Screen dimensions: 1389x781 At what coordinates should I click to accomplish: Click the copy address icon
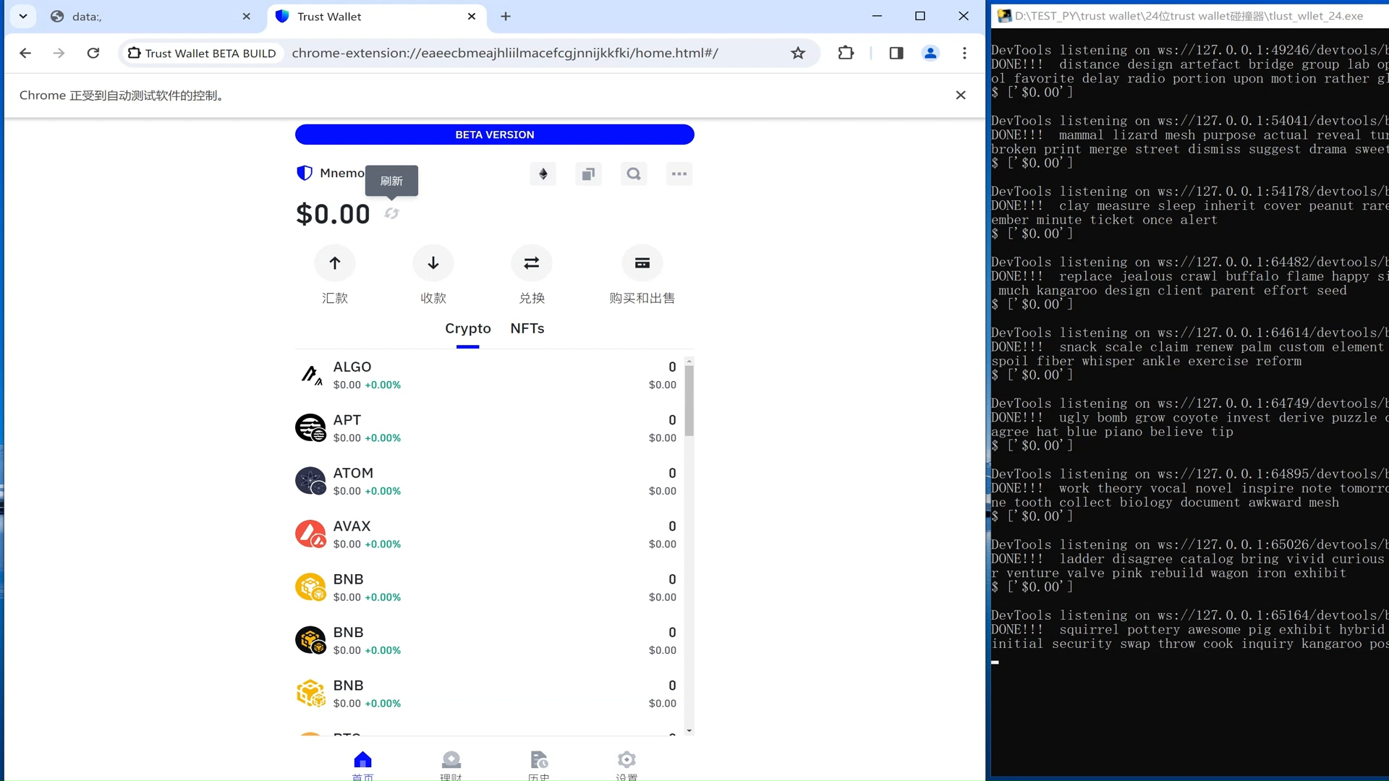pos(589,174)
